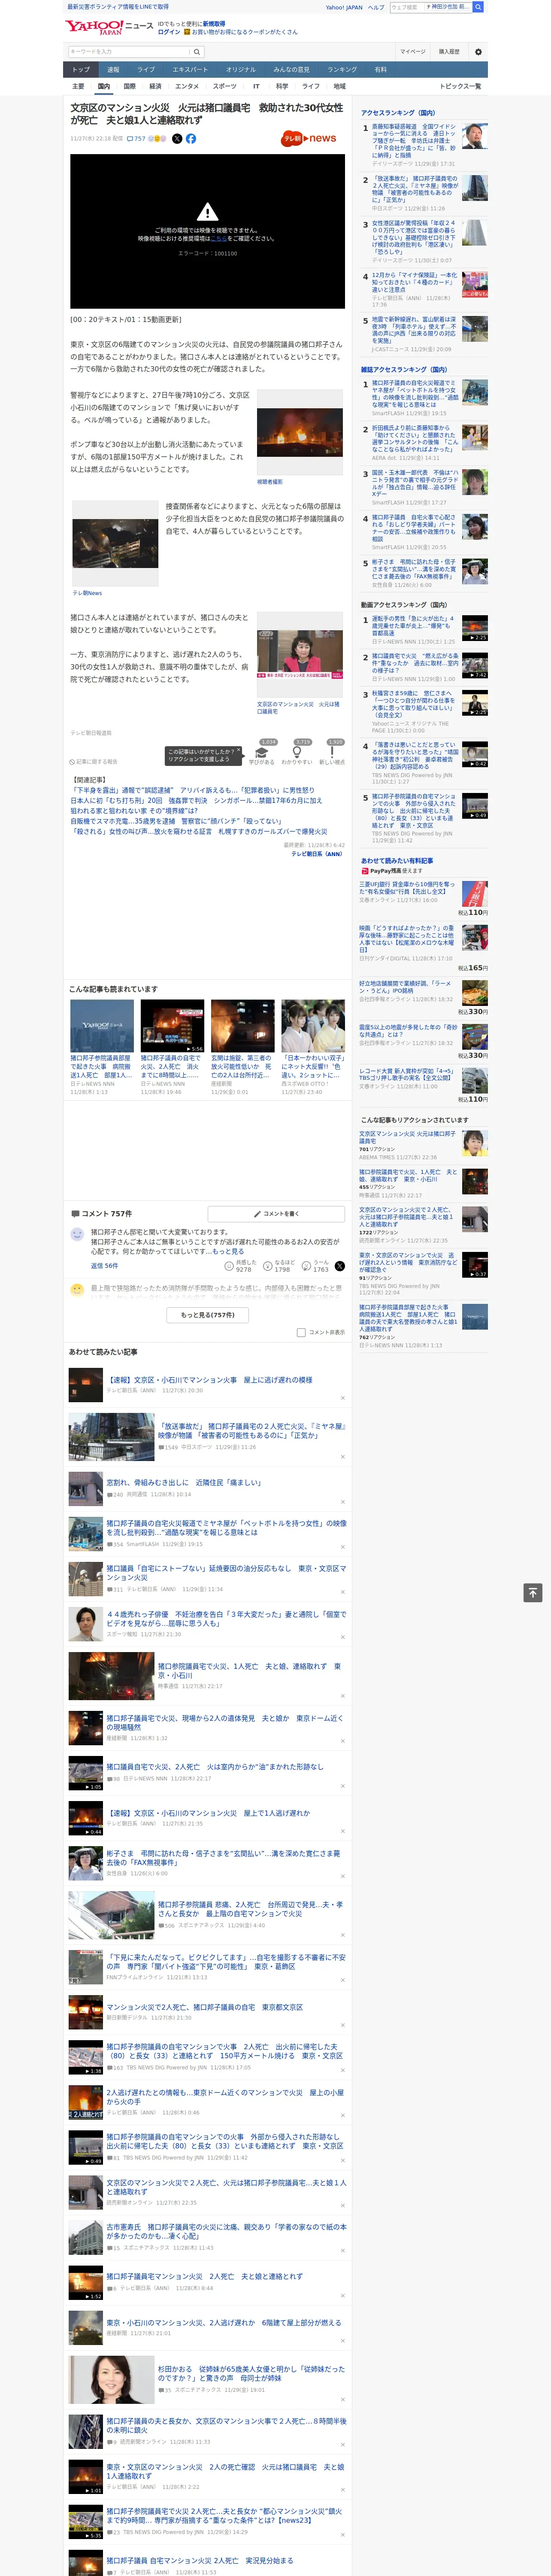
Task: Click 購入履歴 button
Action: point(449,51)
